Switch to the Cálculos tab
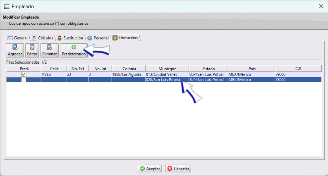Viewport: 328px width, 176px height. (43, 38)
